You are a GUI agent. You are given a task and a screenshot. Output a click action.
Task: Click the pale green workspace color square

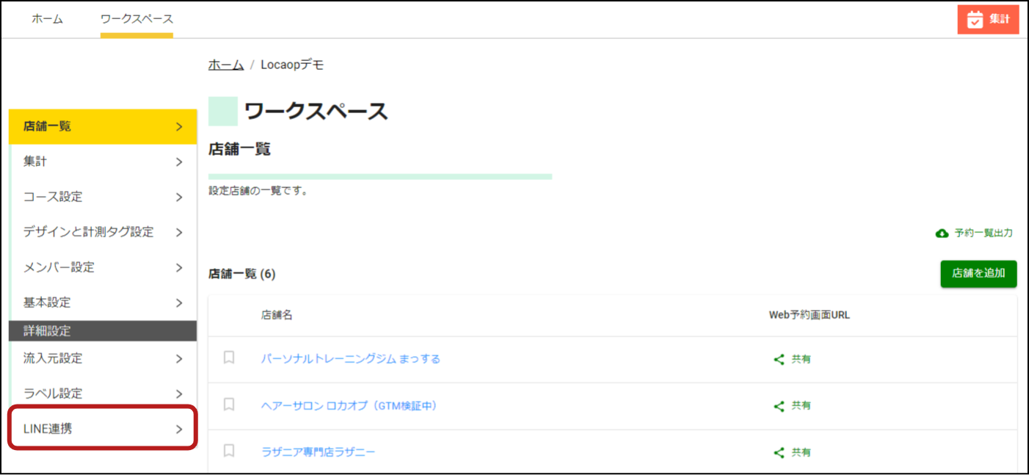(223, 111)
